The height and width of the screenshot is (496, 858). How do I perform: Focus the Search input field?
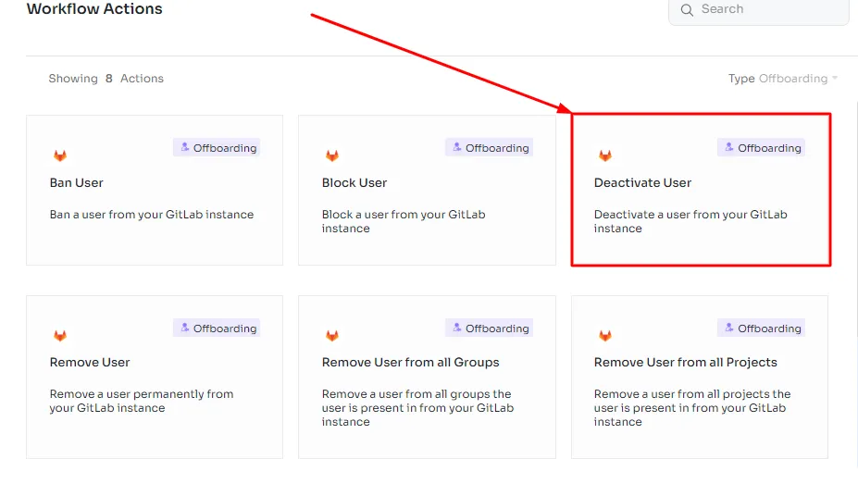point(759,10)
